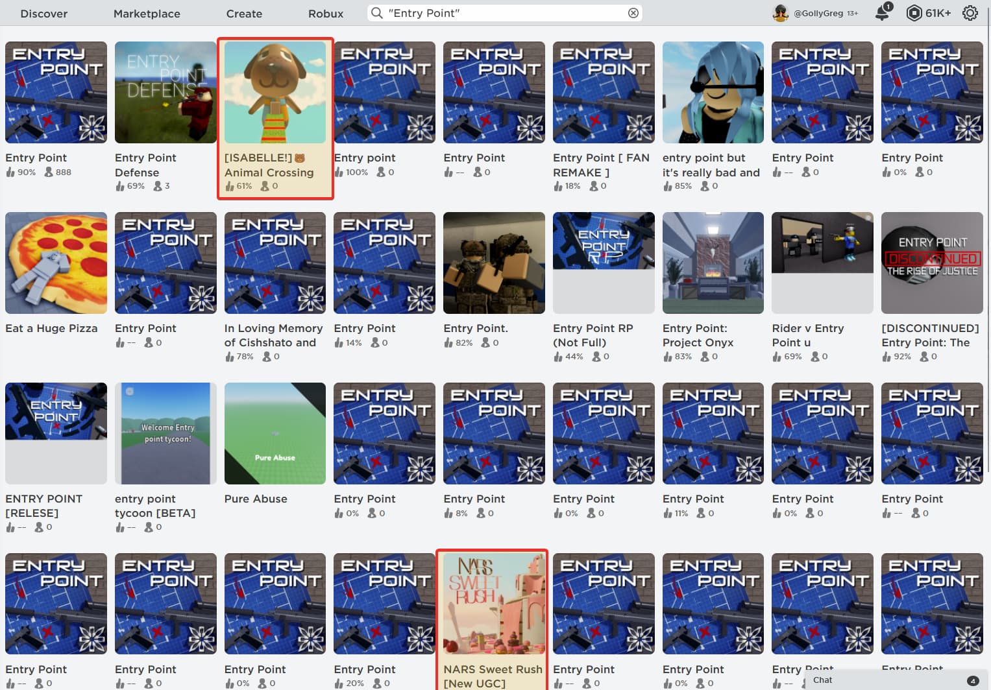
Task: Click the thumbs-up icon showing 44%
Action: tap(558, 357)
